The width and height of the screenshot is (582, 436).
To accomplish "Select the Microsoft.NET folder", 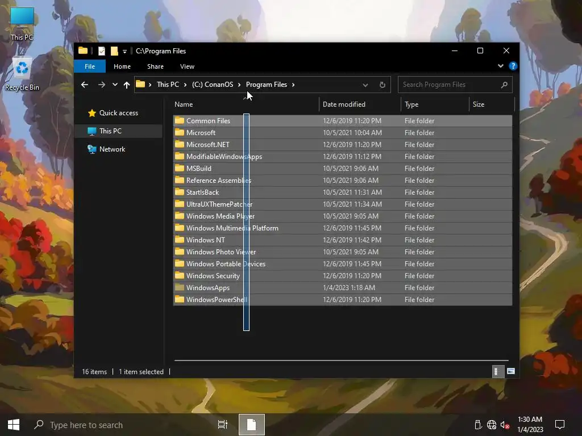I will tap(343, 145).
